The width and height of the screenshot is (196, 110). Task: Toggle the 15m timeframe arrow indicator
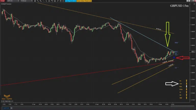(186, 83)
